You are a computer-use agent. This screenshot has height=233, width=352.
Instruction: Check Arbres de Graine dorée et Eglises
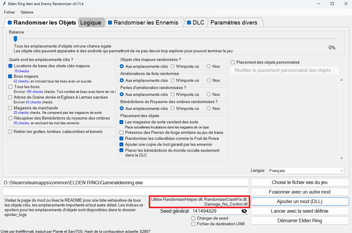click(x=10, y=97)
